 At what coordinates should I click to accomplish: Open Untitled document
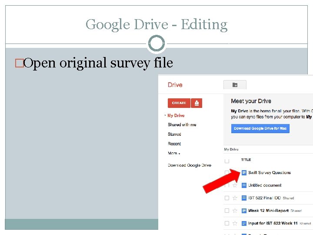point(265,185)
